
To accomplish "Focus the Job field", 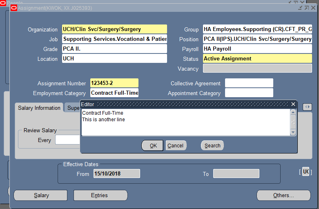I will pos(114,39).
